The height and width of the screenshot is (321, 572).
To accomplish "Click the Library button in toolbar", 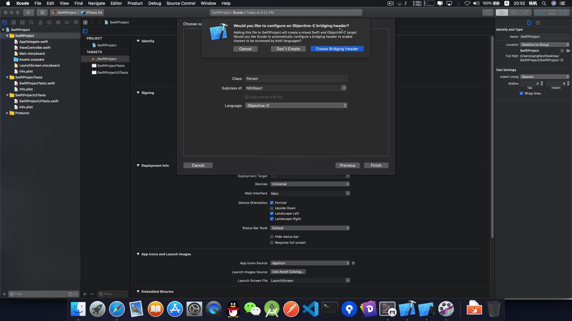I will pos(488,12).
